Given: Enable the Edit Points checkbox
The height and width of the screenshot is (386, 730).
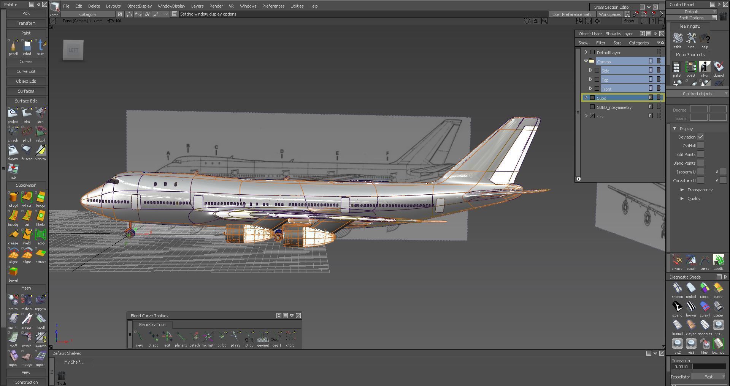Looking at the screenshot, I should [700, 154].
